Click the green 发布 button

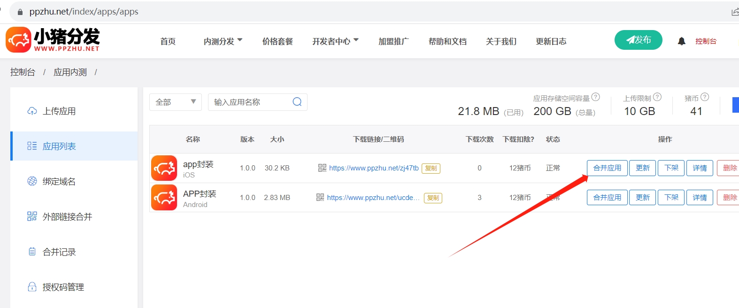pos(638,40)
